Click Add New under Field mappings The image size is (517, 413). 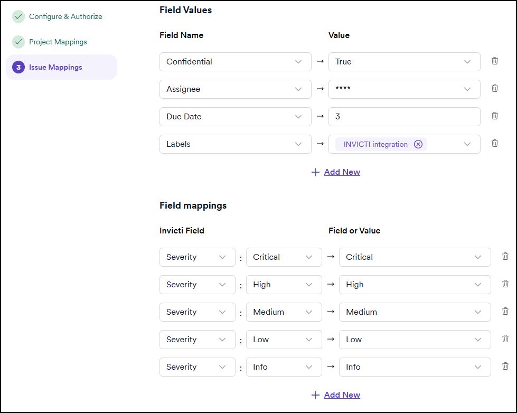pos(342,395)
